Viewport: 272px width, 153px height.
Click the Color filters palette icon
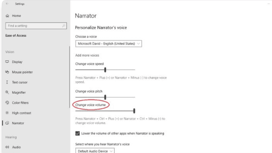pos(7,103)
